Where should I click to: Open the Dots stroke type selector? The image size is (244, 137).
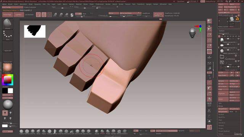tap(8, 35)
